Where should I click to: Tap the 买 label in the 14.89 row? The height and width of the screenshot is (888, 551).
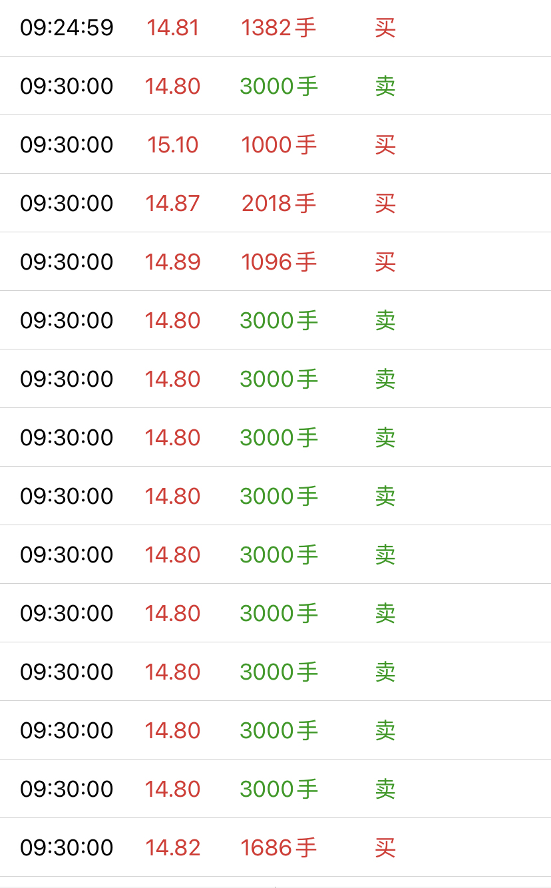point(385,262)
